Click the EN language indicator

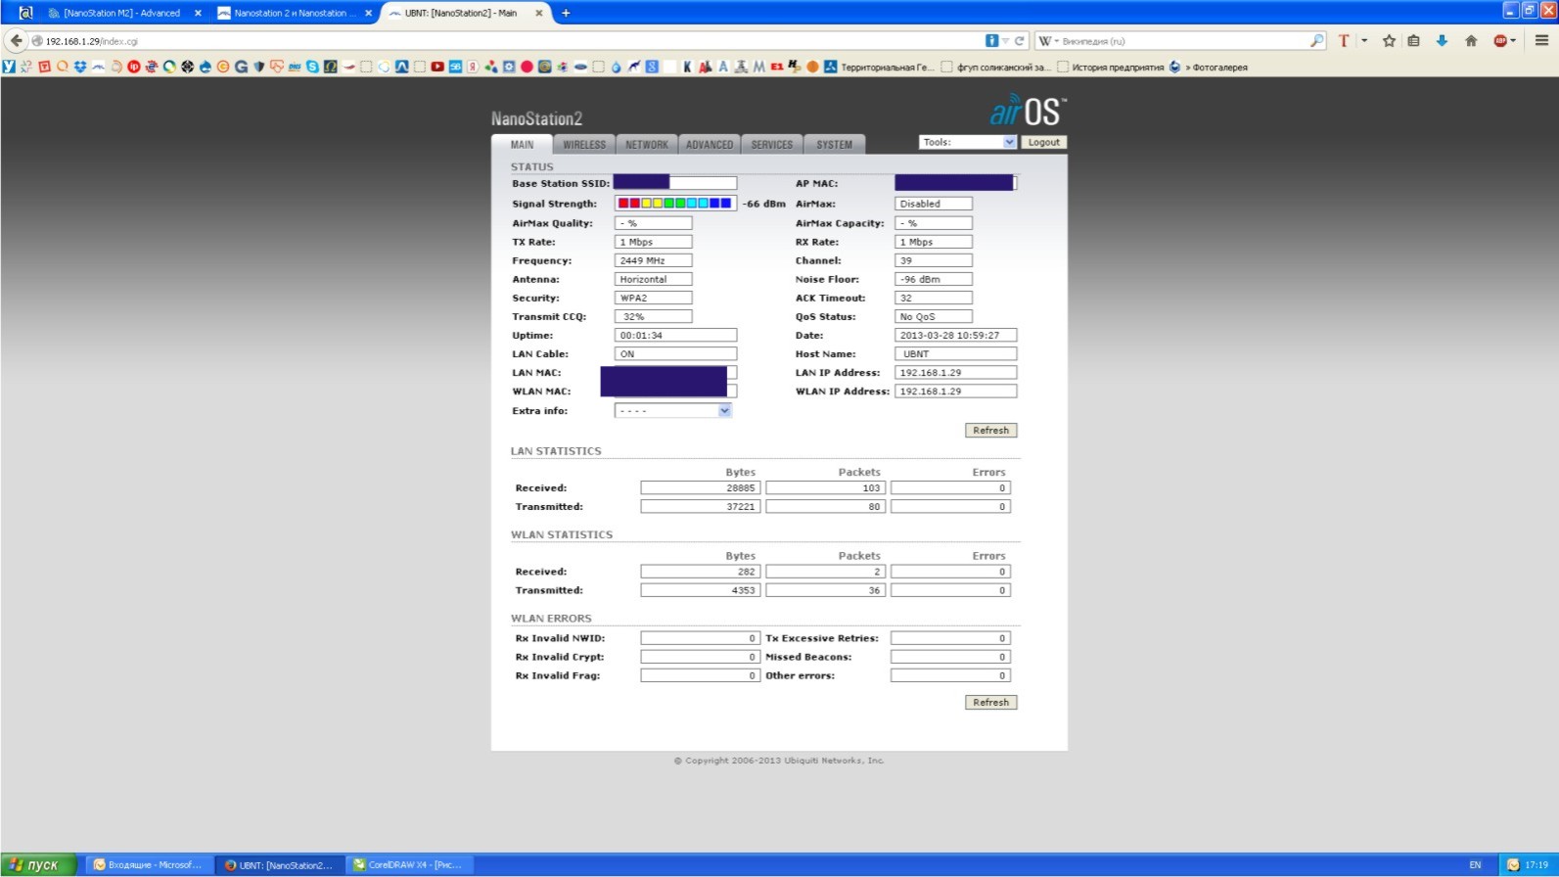[1475, 865]
